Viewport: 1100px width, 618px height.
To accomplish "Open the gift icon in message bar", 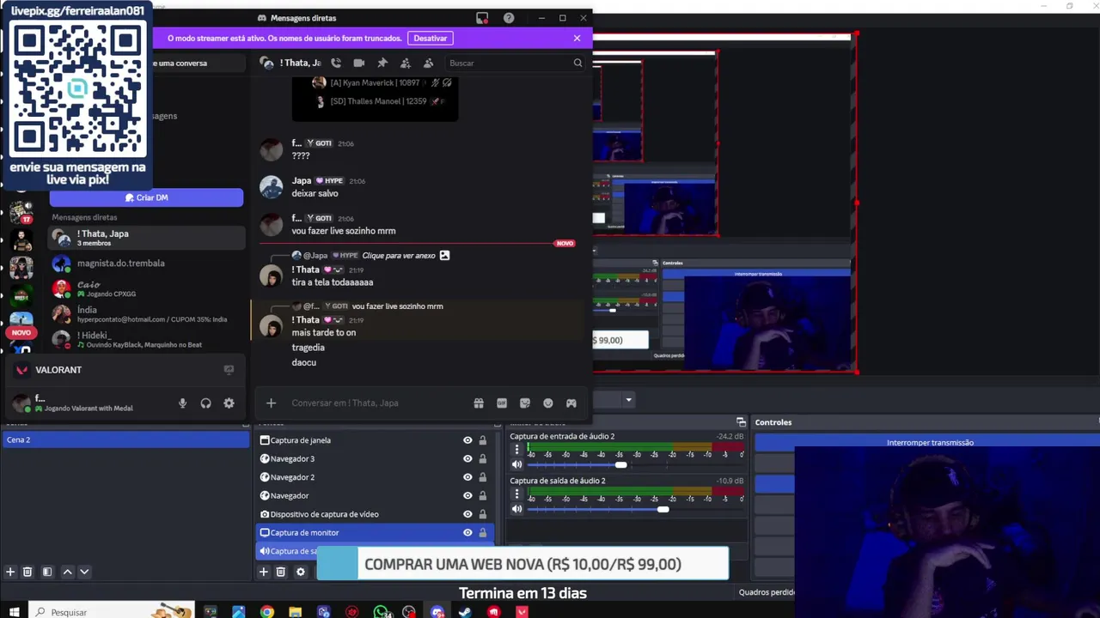I will click(x=479, y=403).
